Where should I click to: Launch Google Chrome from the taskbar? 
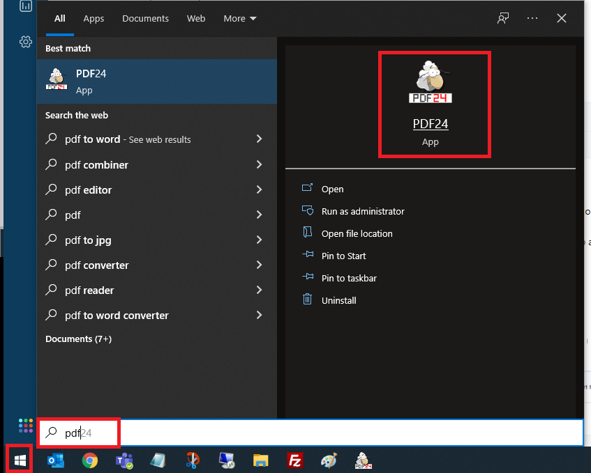click(x=90, y=460)
